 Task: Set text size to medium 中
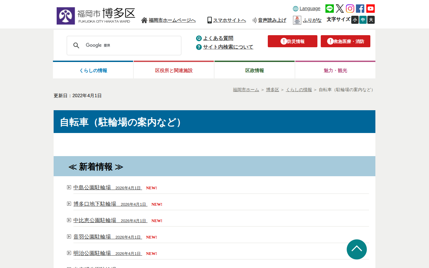(x=363, y=20)
